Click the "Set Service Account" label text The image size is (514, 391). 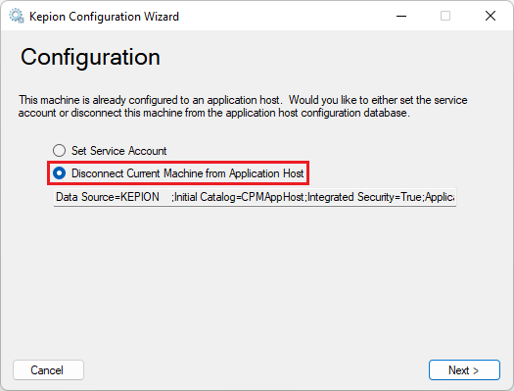click(x=119, y=151)
